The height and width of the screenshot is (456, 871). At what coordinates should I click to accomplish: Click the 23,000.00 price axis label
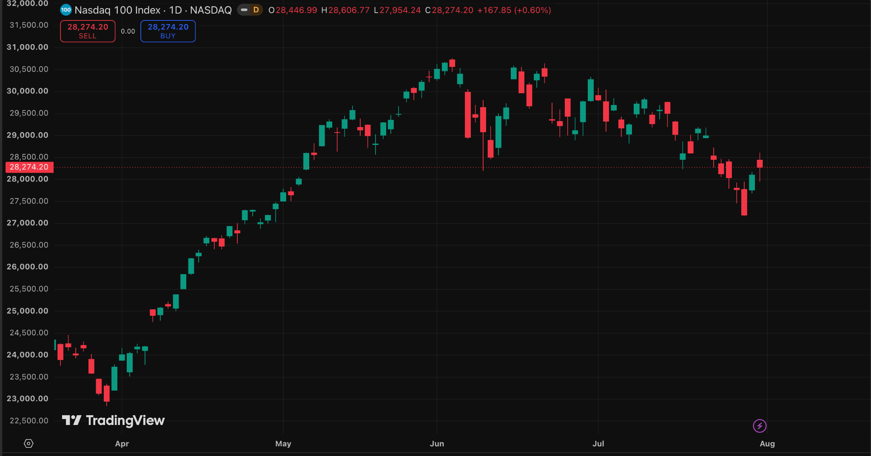coord(28,399)
